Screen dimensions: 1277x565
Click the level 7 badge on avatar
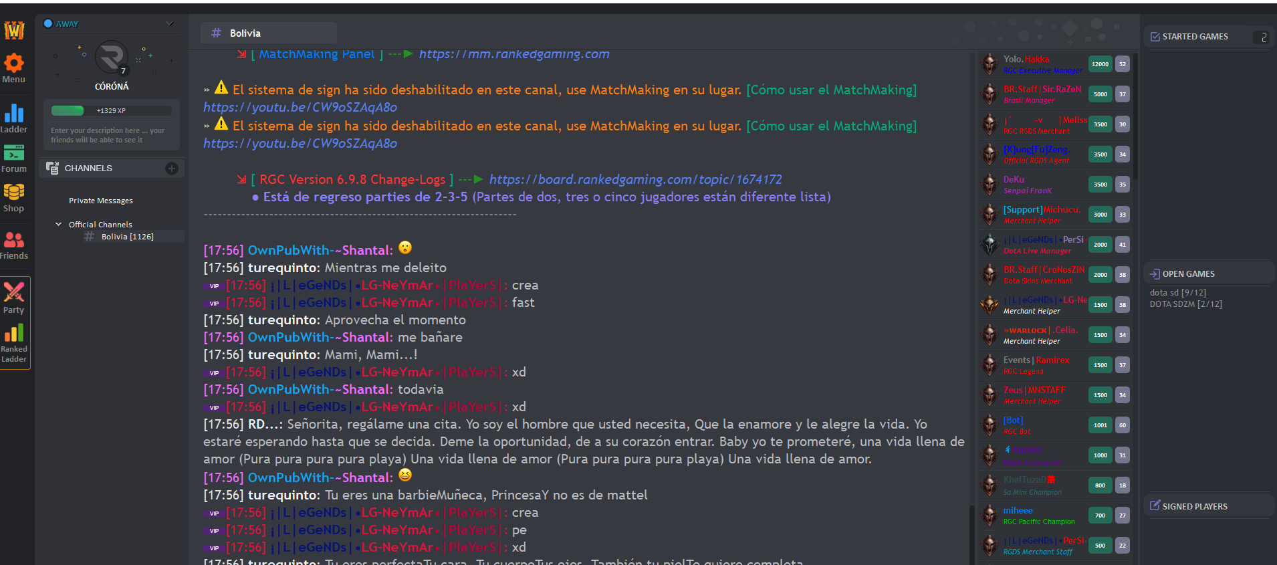click(x=123, y=70)
